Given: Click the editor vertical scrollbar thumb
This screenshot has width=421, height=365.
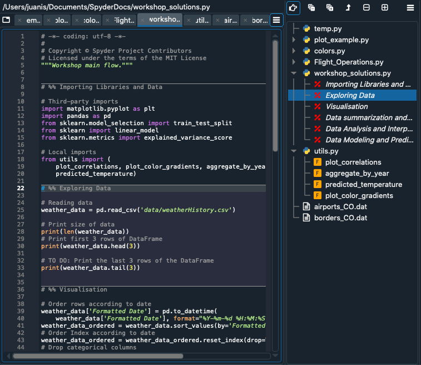Looking at the screenshot, I should (275, 96).
